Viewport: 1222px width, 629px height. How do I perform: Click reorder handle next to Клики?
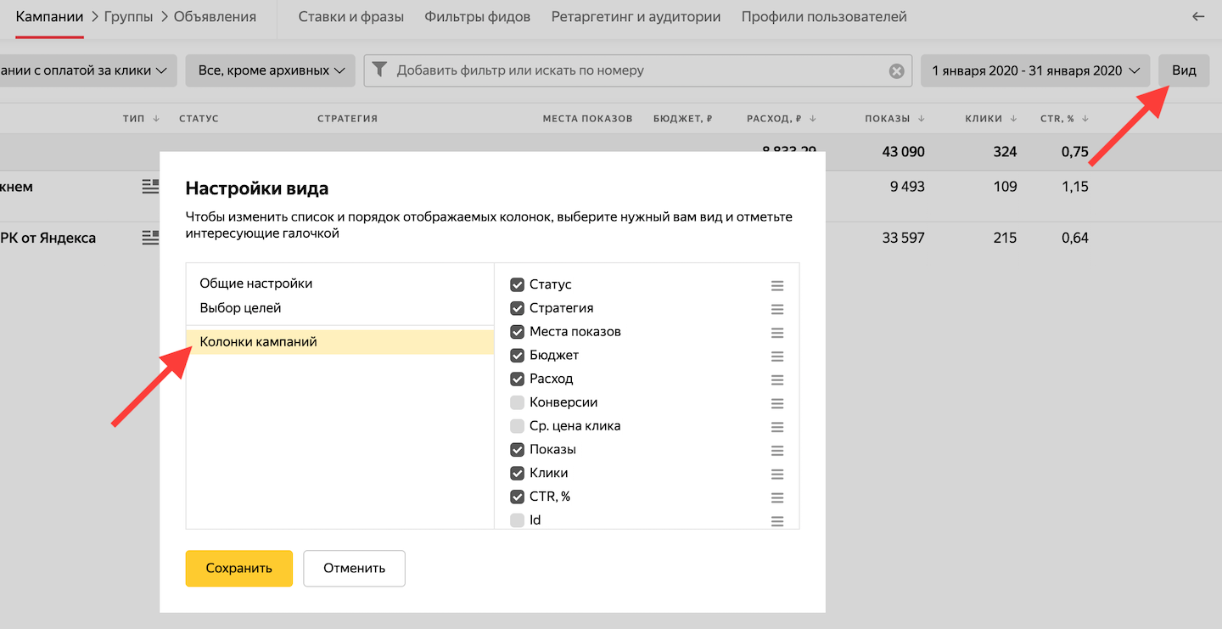coord(777,474)
